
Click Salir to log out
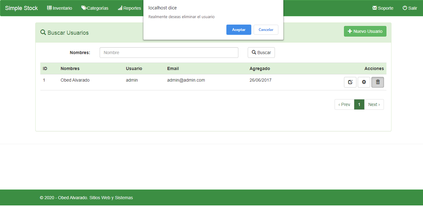(x=410, y=8)
